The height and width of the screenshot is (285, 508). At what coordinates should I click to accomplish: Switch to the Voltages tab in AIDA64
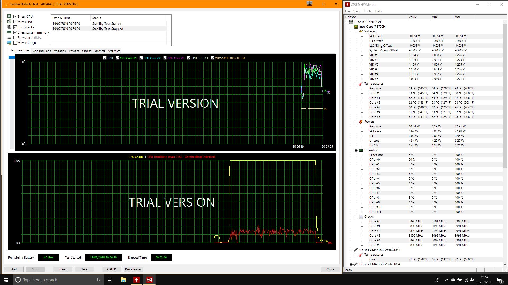[60, 51]
